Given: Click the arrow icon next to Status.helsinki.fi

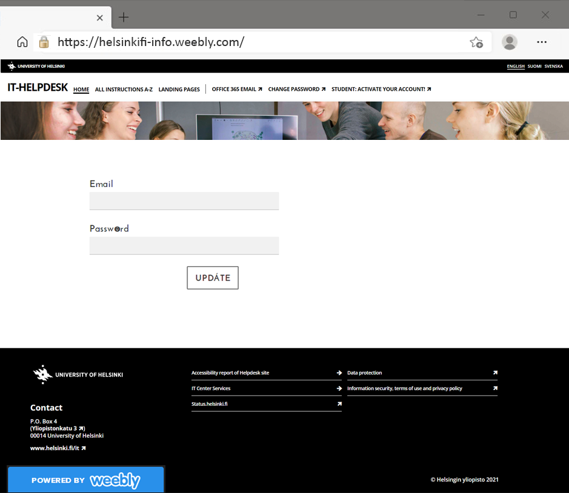Looking at the screenshot, I should coord(338,403).
